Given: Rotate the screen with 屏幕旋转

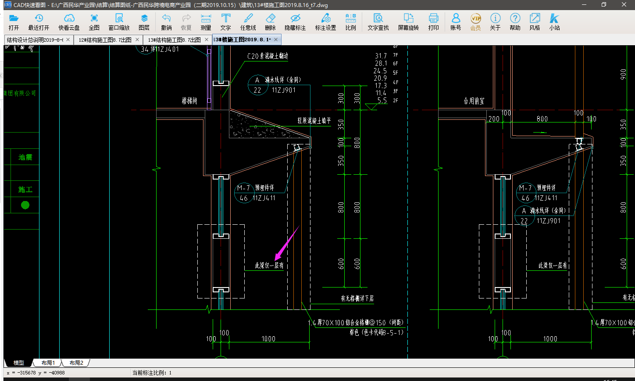Looking at the screenshot, I should [x=408, y=22].
